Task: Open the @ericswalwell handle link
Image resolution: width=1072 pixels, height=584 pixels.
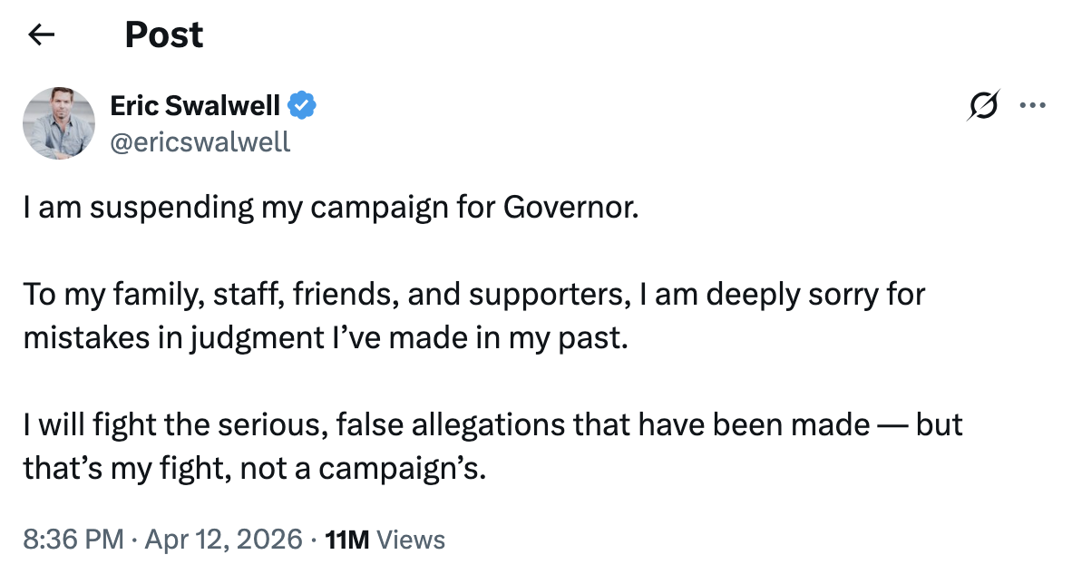Action: 200,141
